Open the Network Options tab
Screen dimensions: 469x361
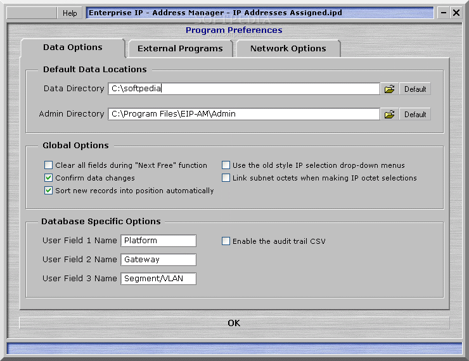pyautogui.click(x=288, y=48)
